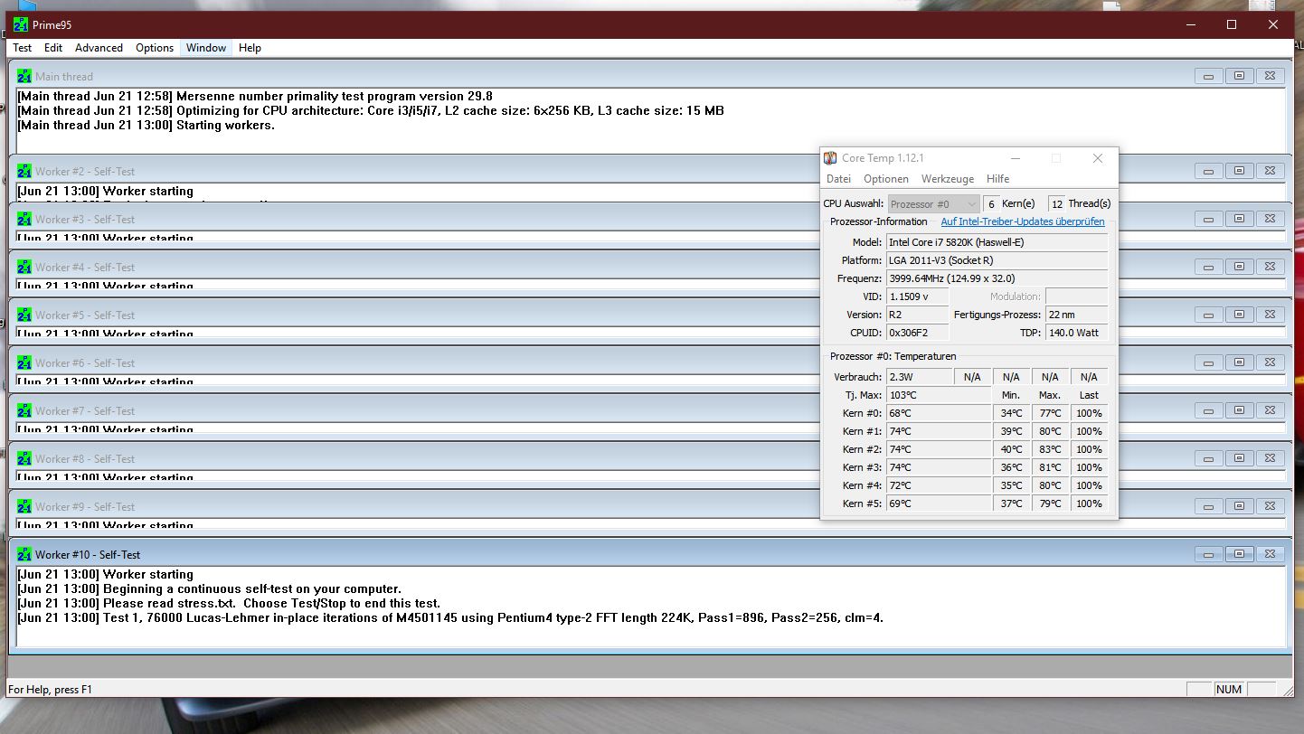Image resolution: width=1304 pixels, height=734 pixels.
Task: Click the Fertigungs-Prozess value 22 nm
Action: click(1077, 315)
